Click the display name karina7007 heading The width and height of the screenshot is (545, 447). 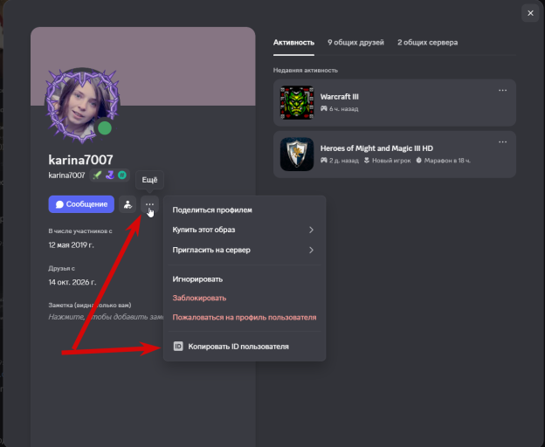(80, 160)
